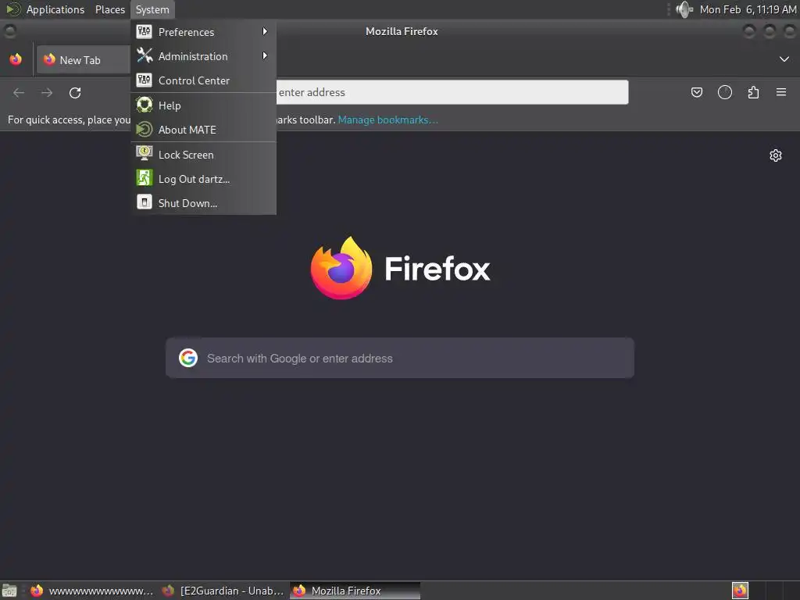800x600 pixels.
Task: Focus the Firefox address bar
Action: 452,92
